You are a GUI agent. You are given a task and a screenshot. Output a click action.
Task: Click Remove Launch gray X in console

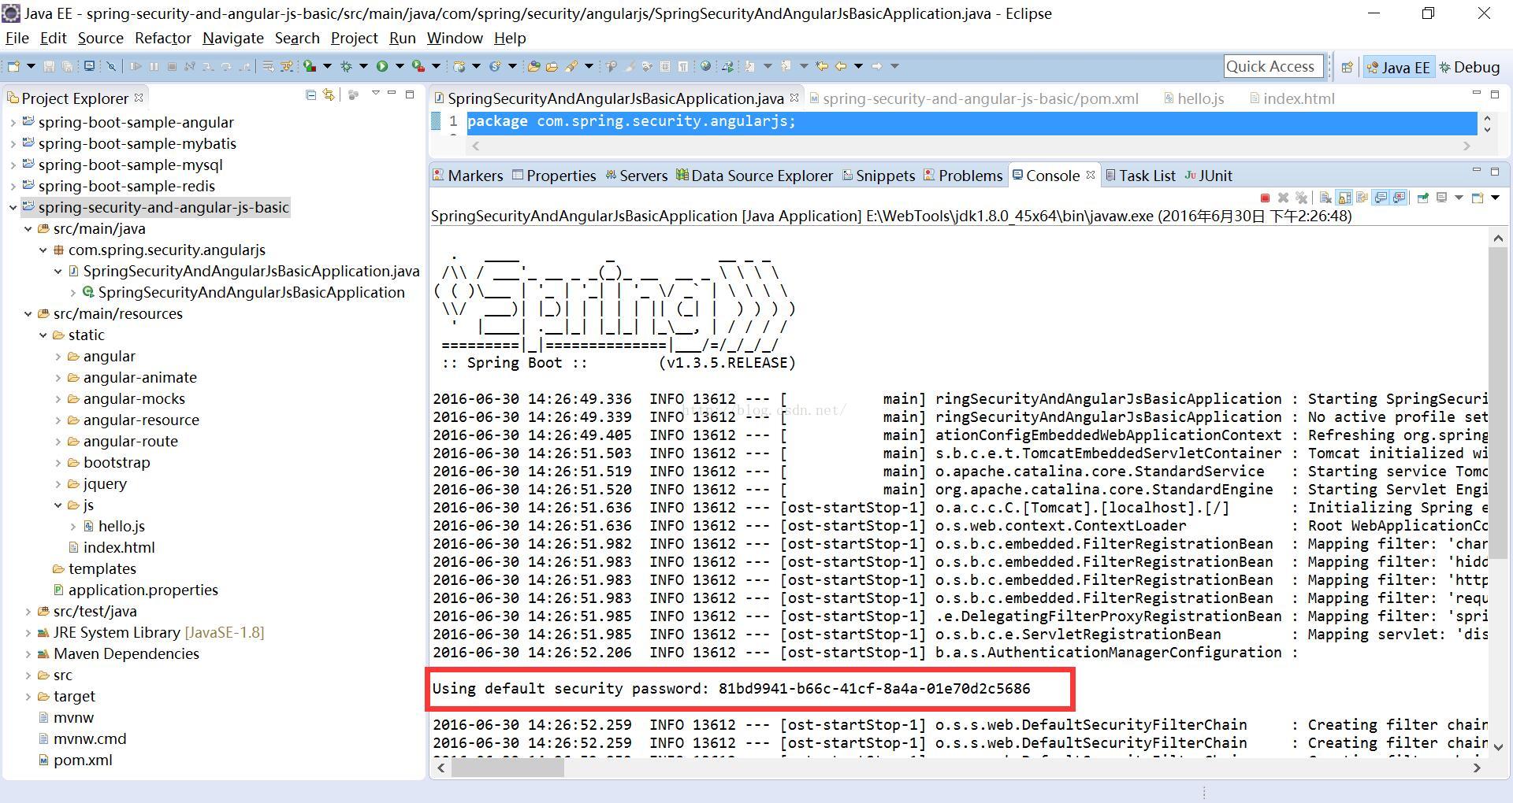click(1283, 198)
